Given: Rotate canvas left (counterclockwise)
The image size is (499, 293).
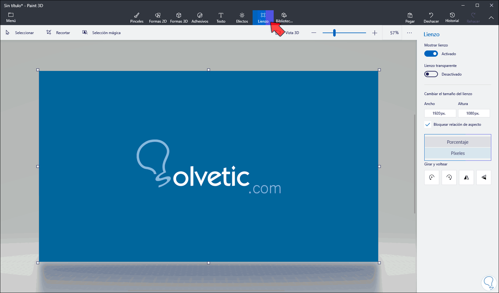Looking at the screenshot, I should (x=432, y=177).
